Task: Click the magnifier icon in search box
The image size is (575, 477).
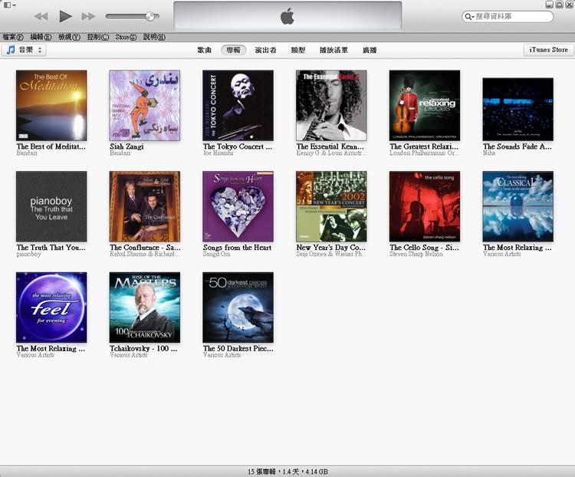Action: pyautogui.click(x=468, y=16)
